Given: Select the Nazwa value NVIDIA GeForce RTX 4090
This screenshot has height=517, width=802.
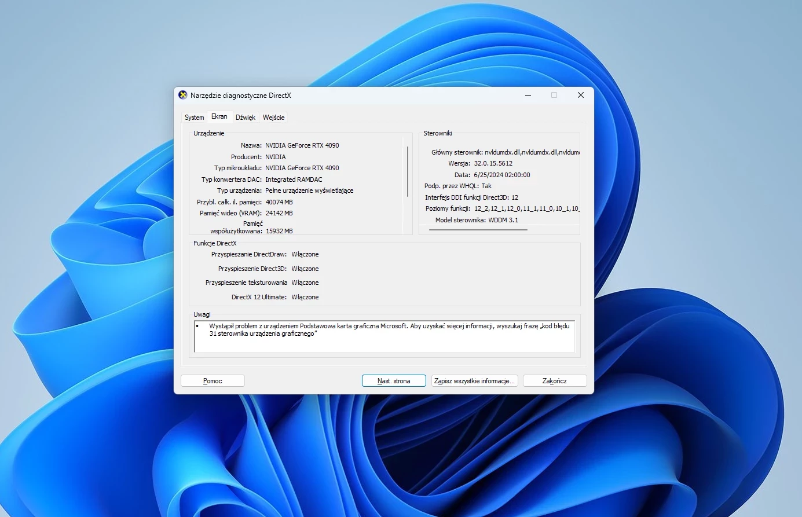Looking at the screenshot, I should (x=302, y=145).
